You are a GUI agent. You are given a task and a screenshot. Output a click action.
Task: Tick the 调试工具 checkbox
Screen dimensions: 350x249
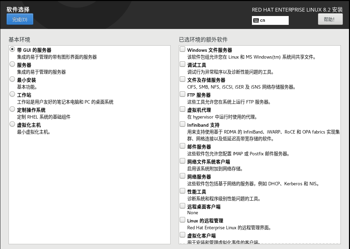pos(182,64)
